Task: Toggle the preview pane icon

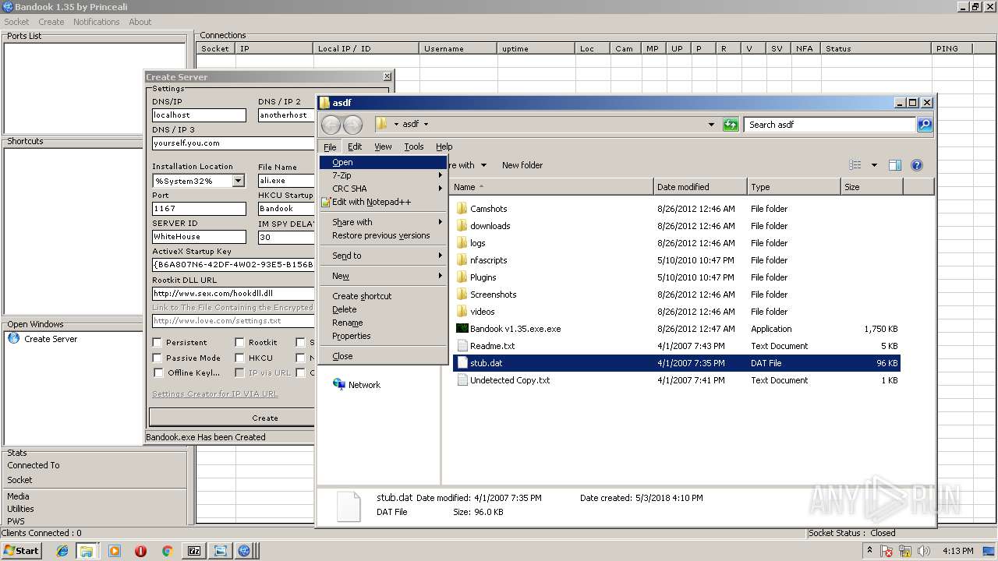Action: pos(895,165)
